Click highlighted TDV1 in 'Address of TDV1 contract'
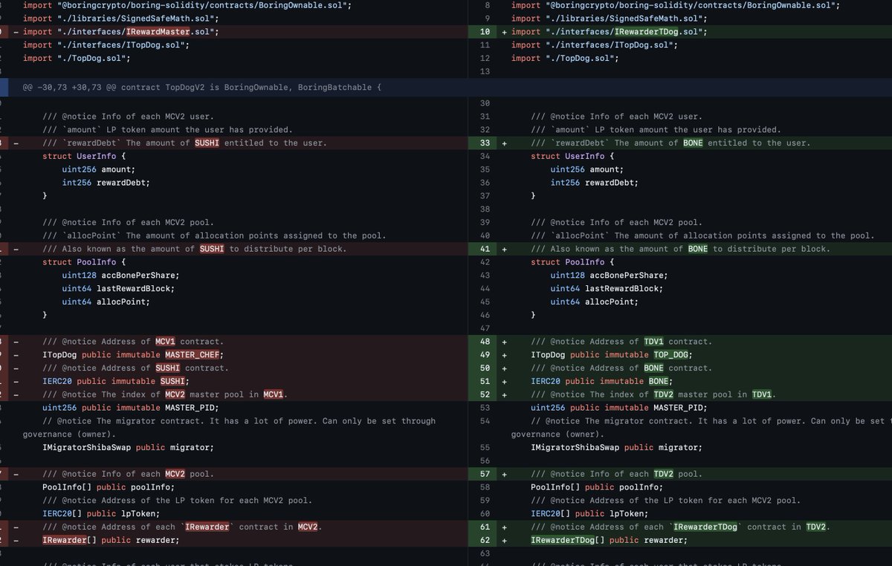The height and width of the screenshot is (566, 892). point(654,342)
